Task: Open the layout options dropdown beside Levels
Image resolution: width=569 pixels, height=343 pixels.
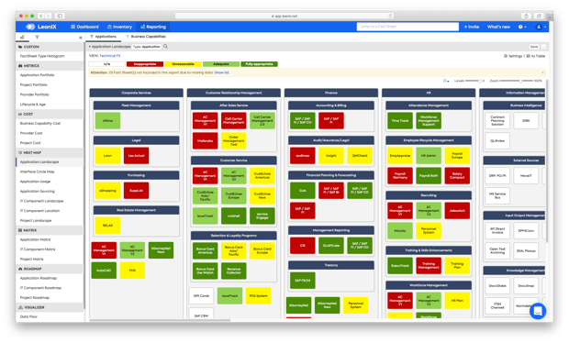Action: 446,81
